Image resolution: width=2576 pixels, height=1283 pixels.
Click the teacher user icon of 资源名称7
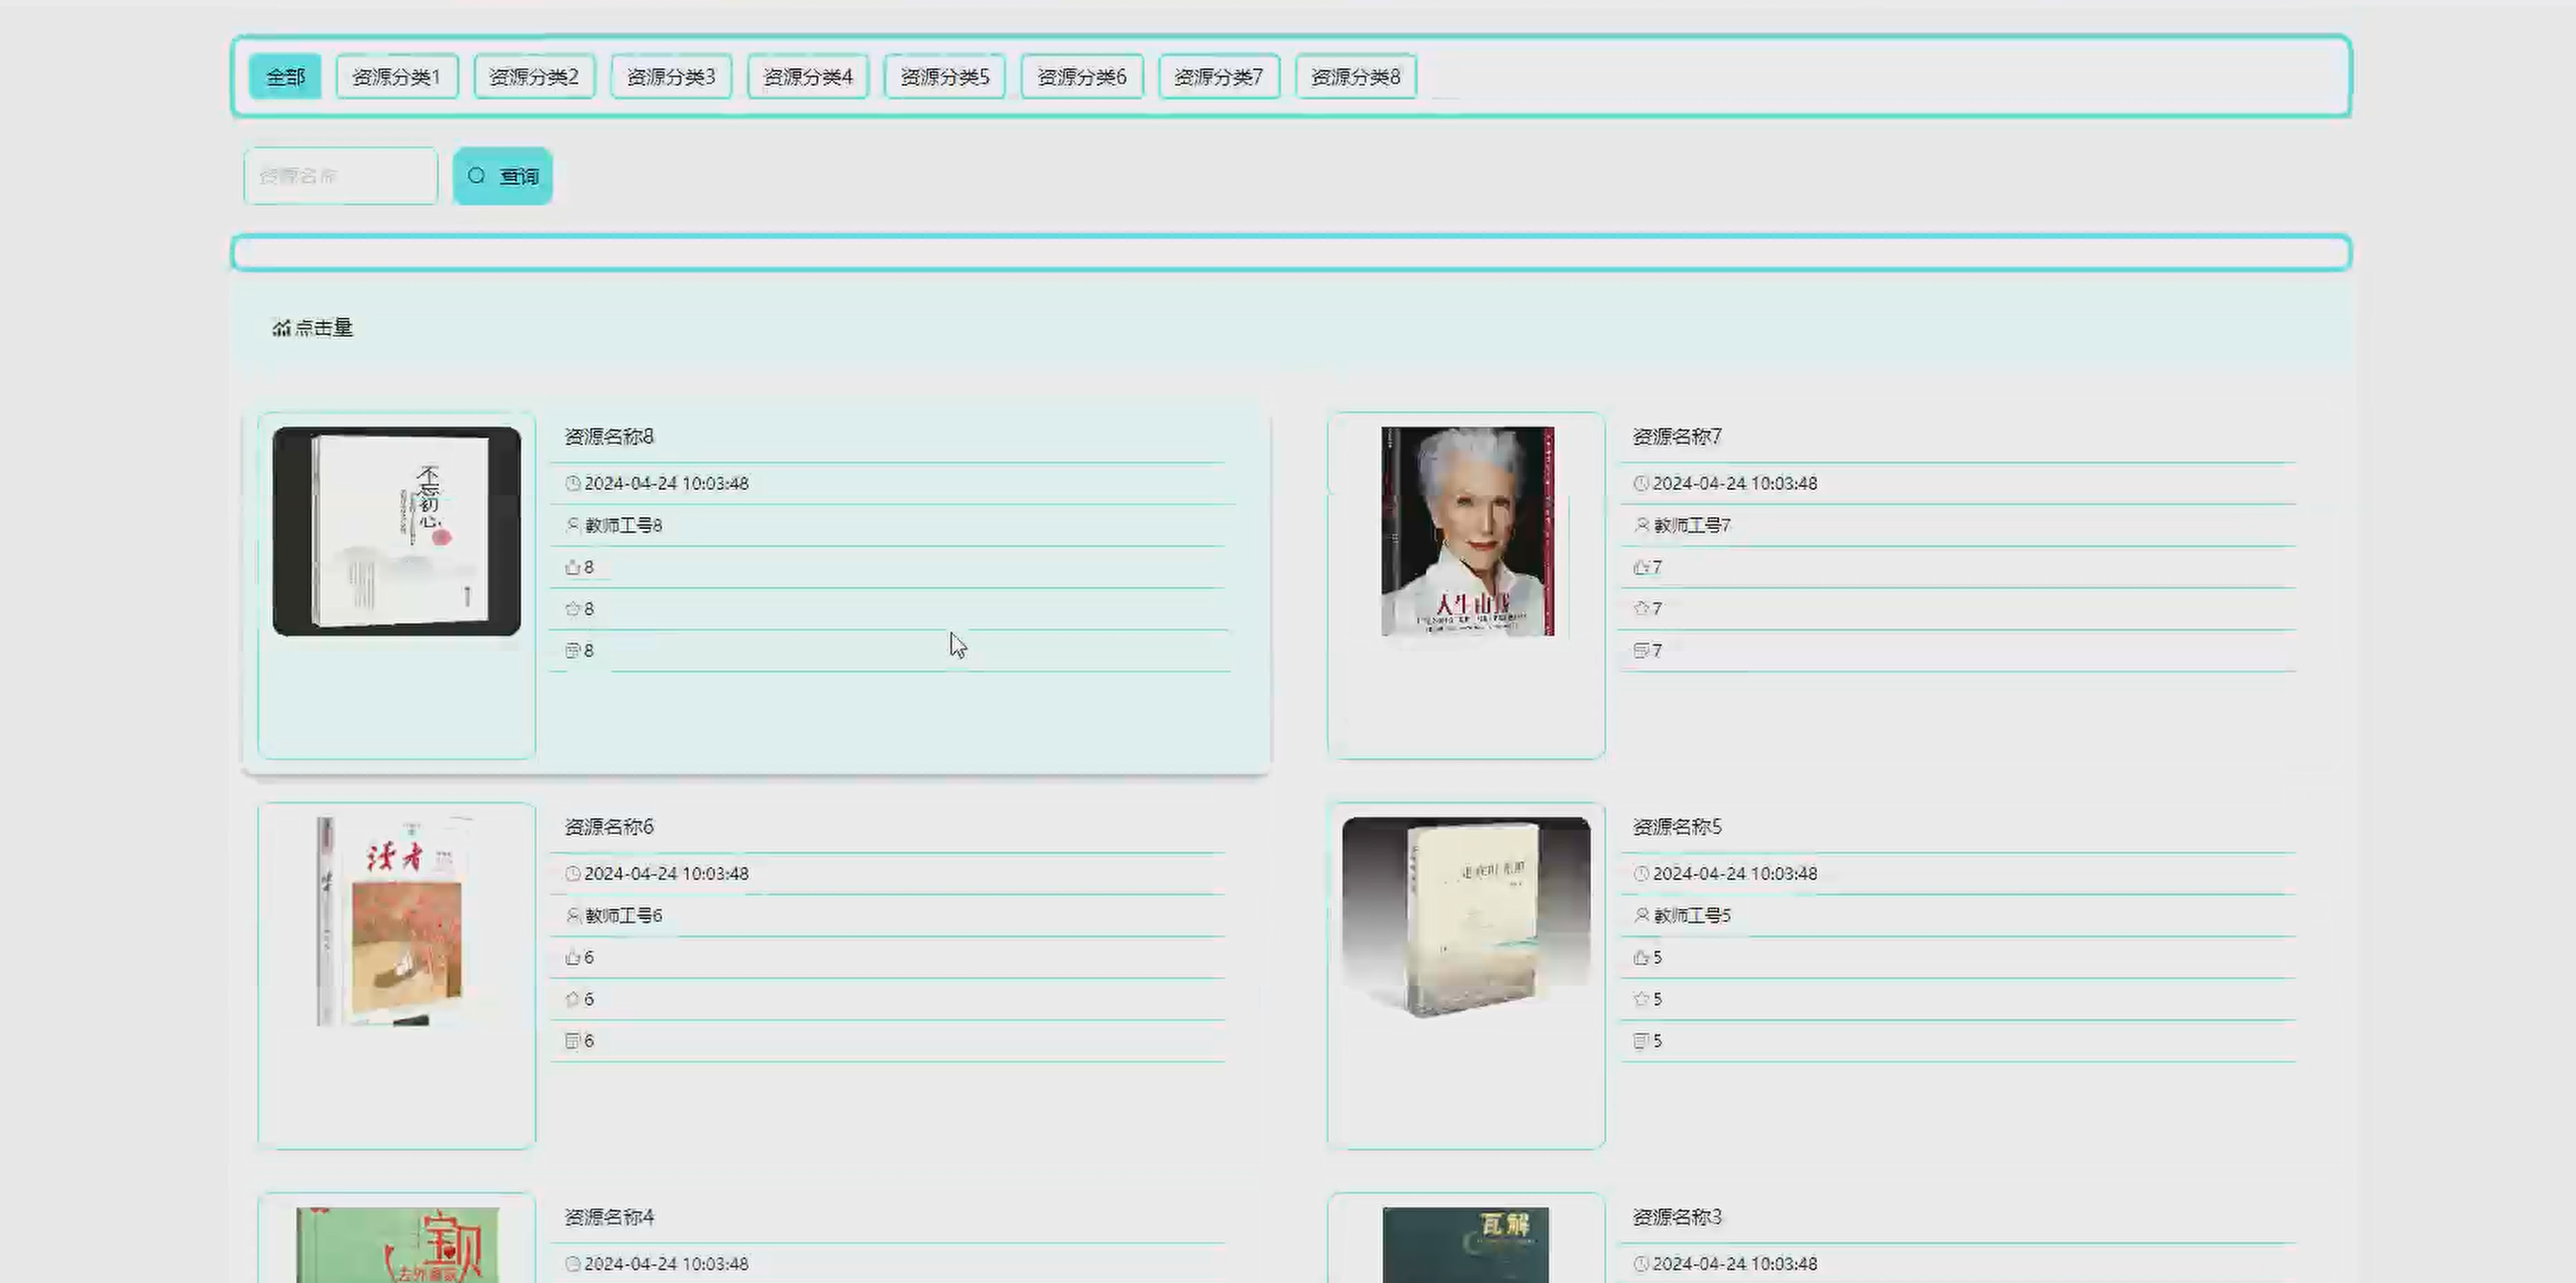(x=1641, y=525)
